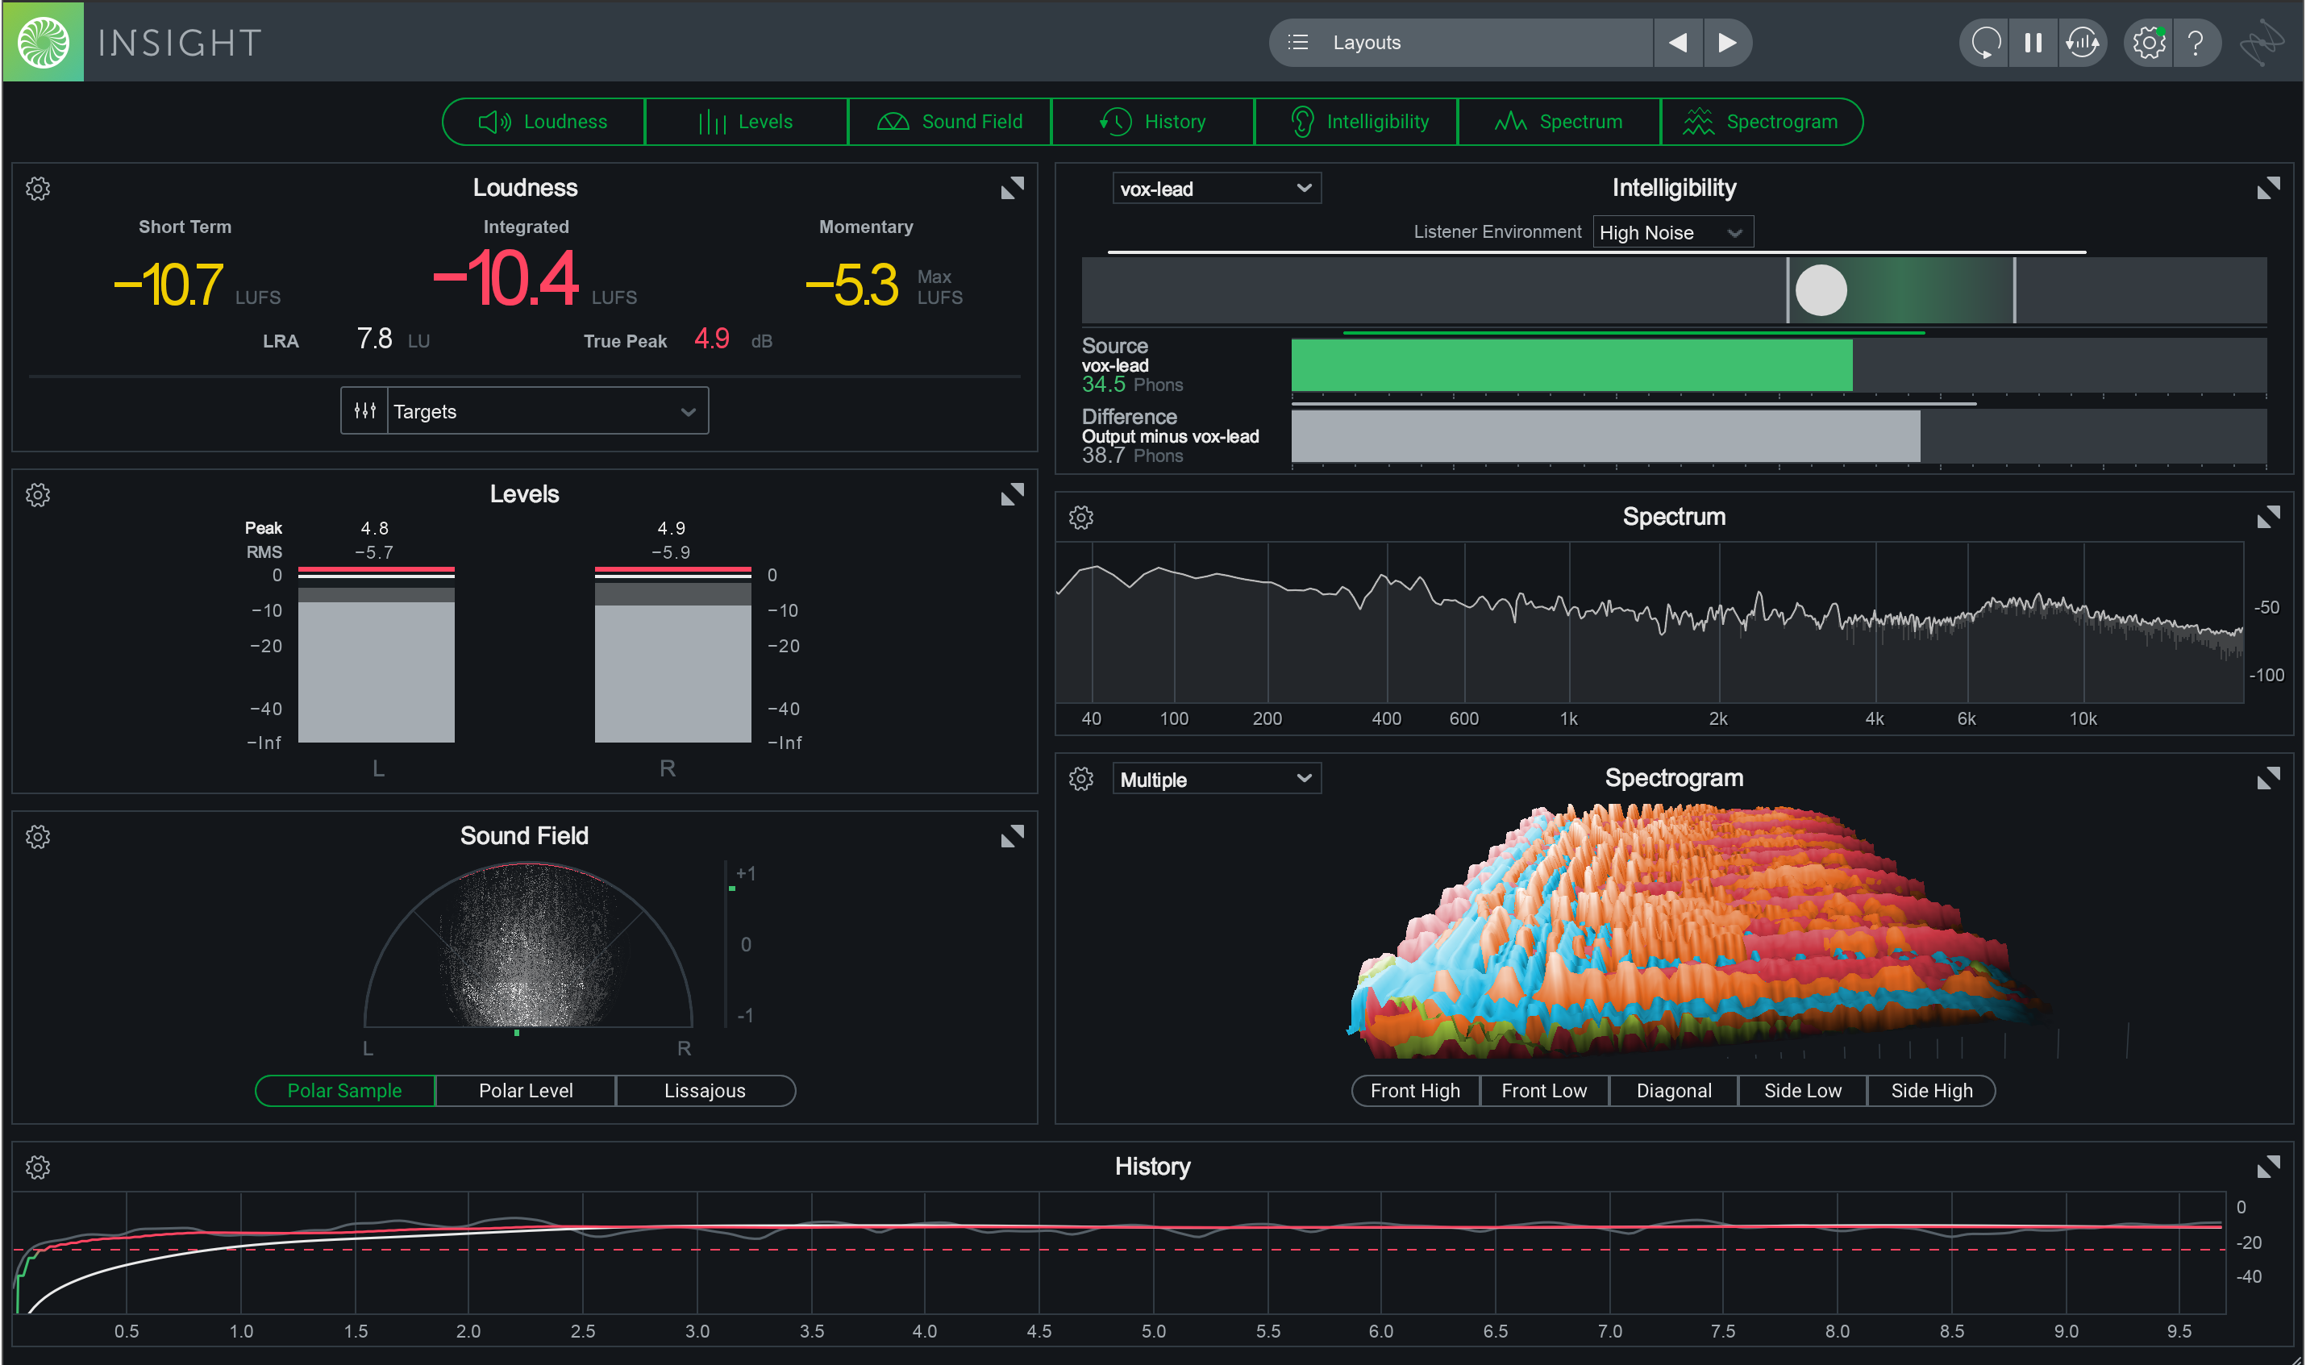
Task: Toggle the History module visibility
Action: [x=1152, y=122]
